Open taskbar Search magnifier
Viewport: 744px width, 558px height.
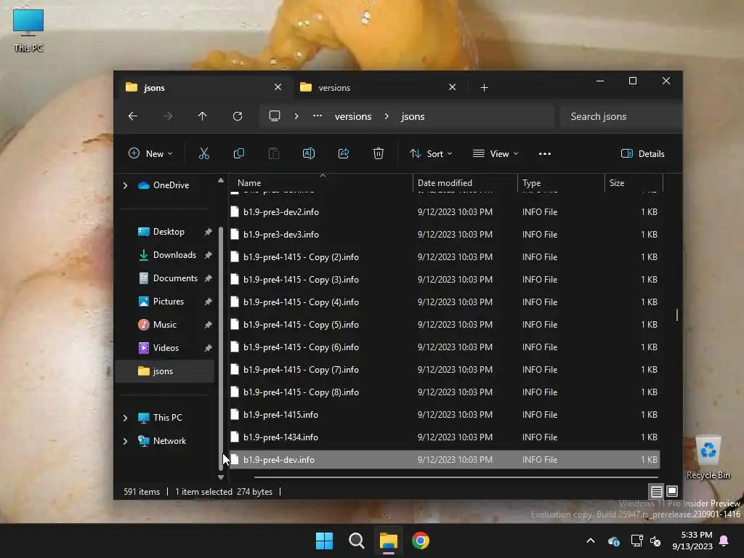(356, 541)
